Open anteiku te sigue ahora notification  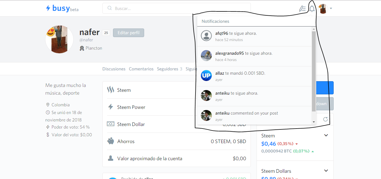click(x=254, y=96)
